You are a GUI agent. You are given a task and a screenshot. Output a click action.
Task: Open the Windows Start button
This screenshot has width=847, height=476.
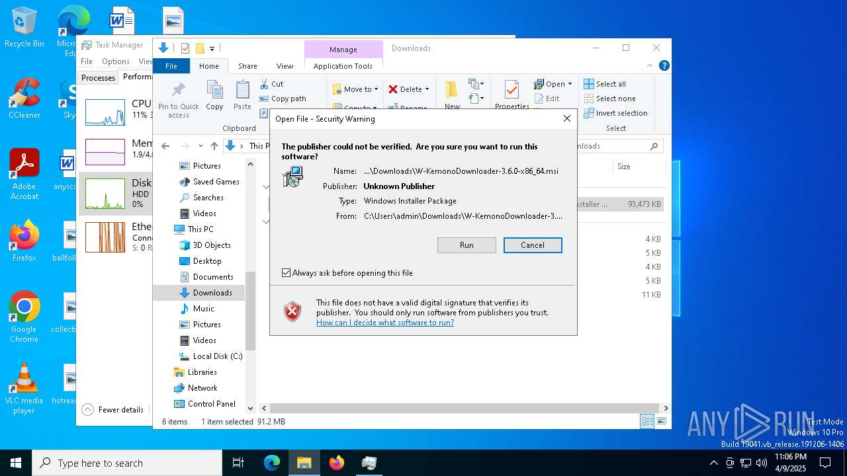click(x=16, y=463)
